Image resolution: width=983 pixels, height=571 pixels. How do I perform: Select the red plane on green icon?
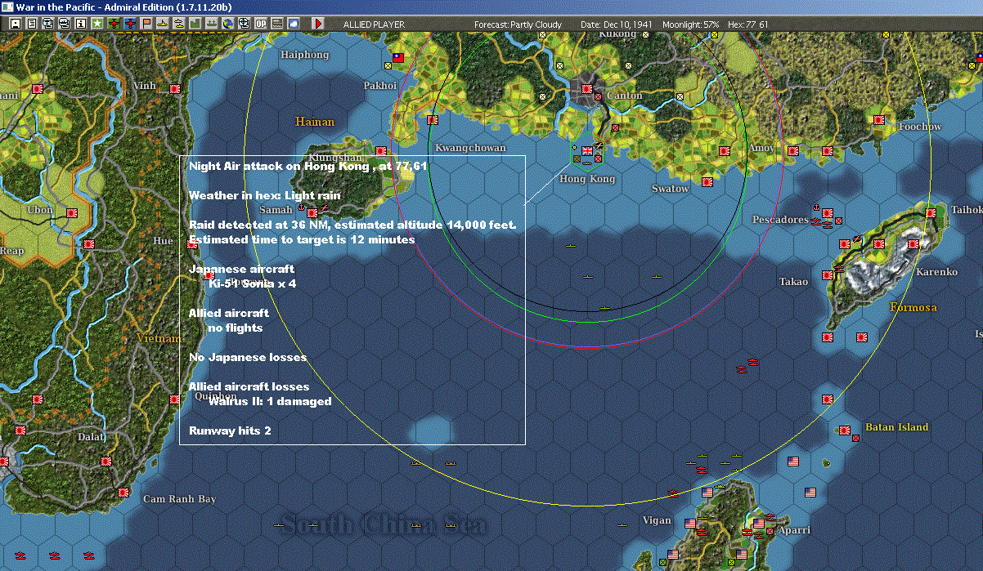coord(114,24)
